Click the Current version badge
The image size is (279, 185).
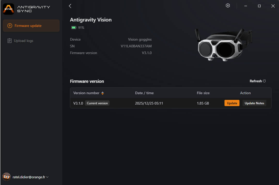97,103
